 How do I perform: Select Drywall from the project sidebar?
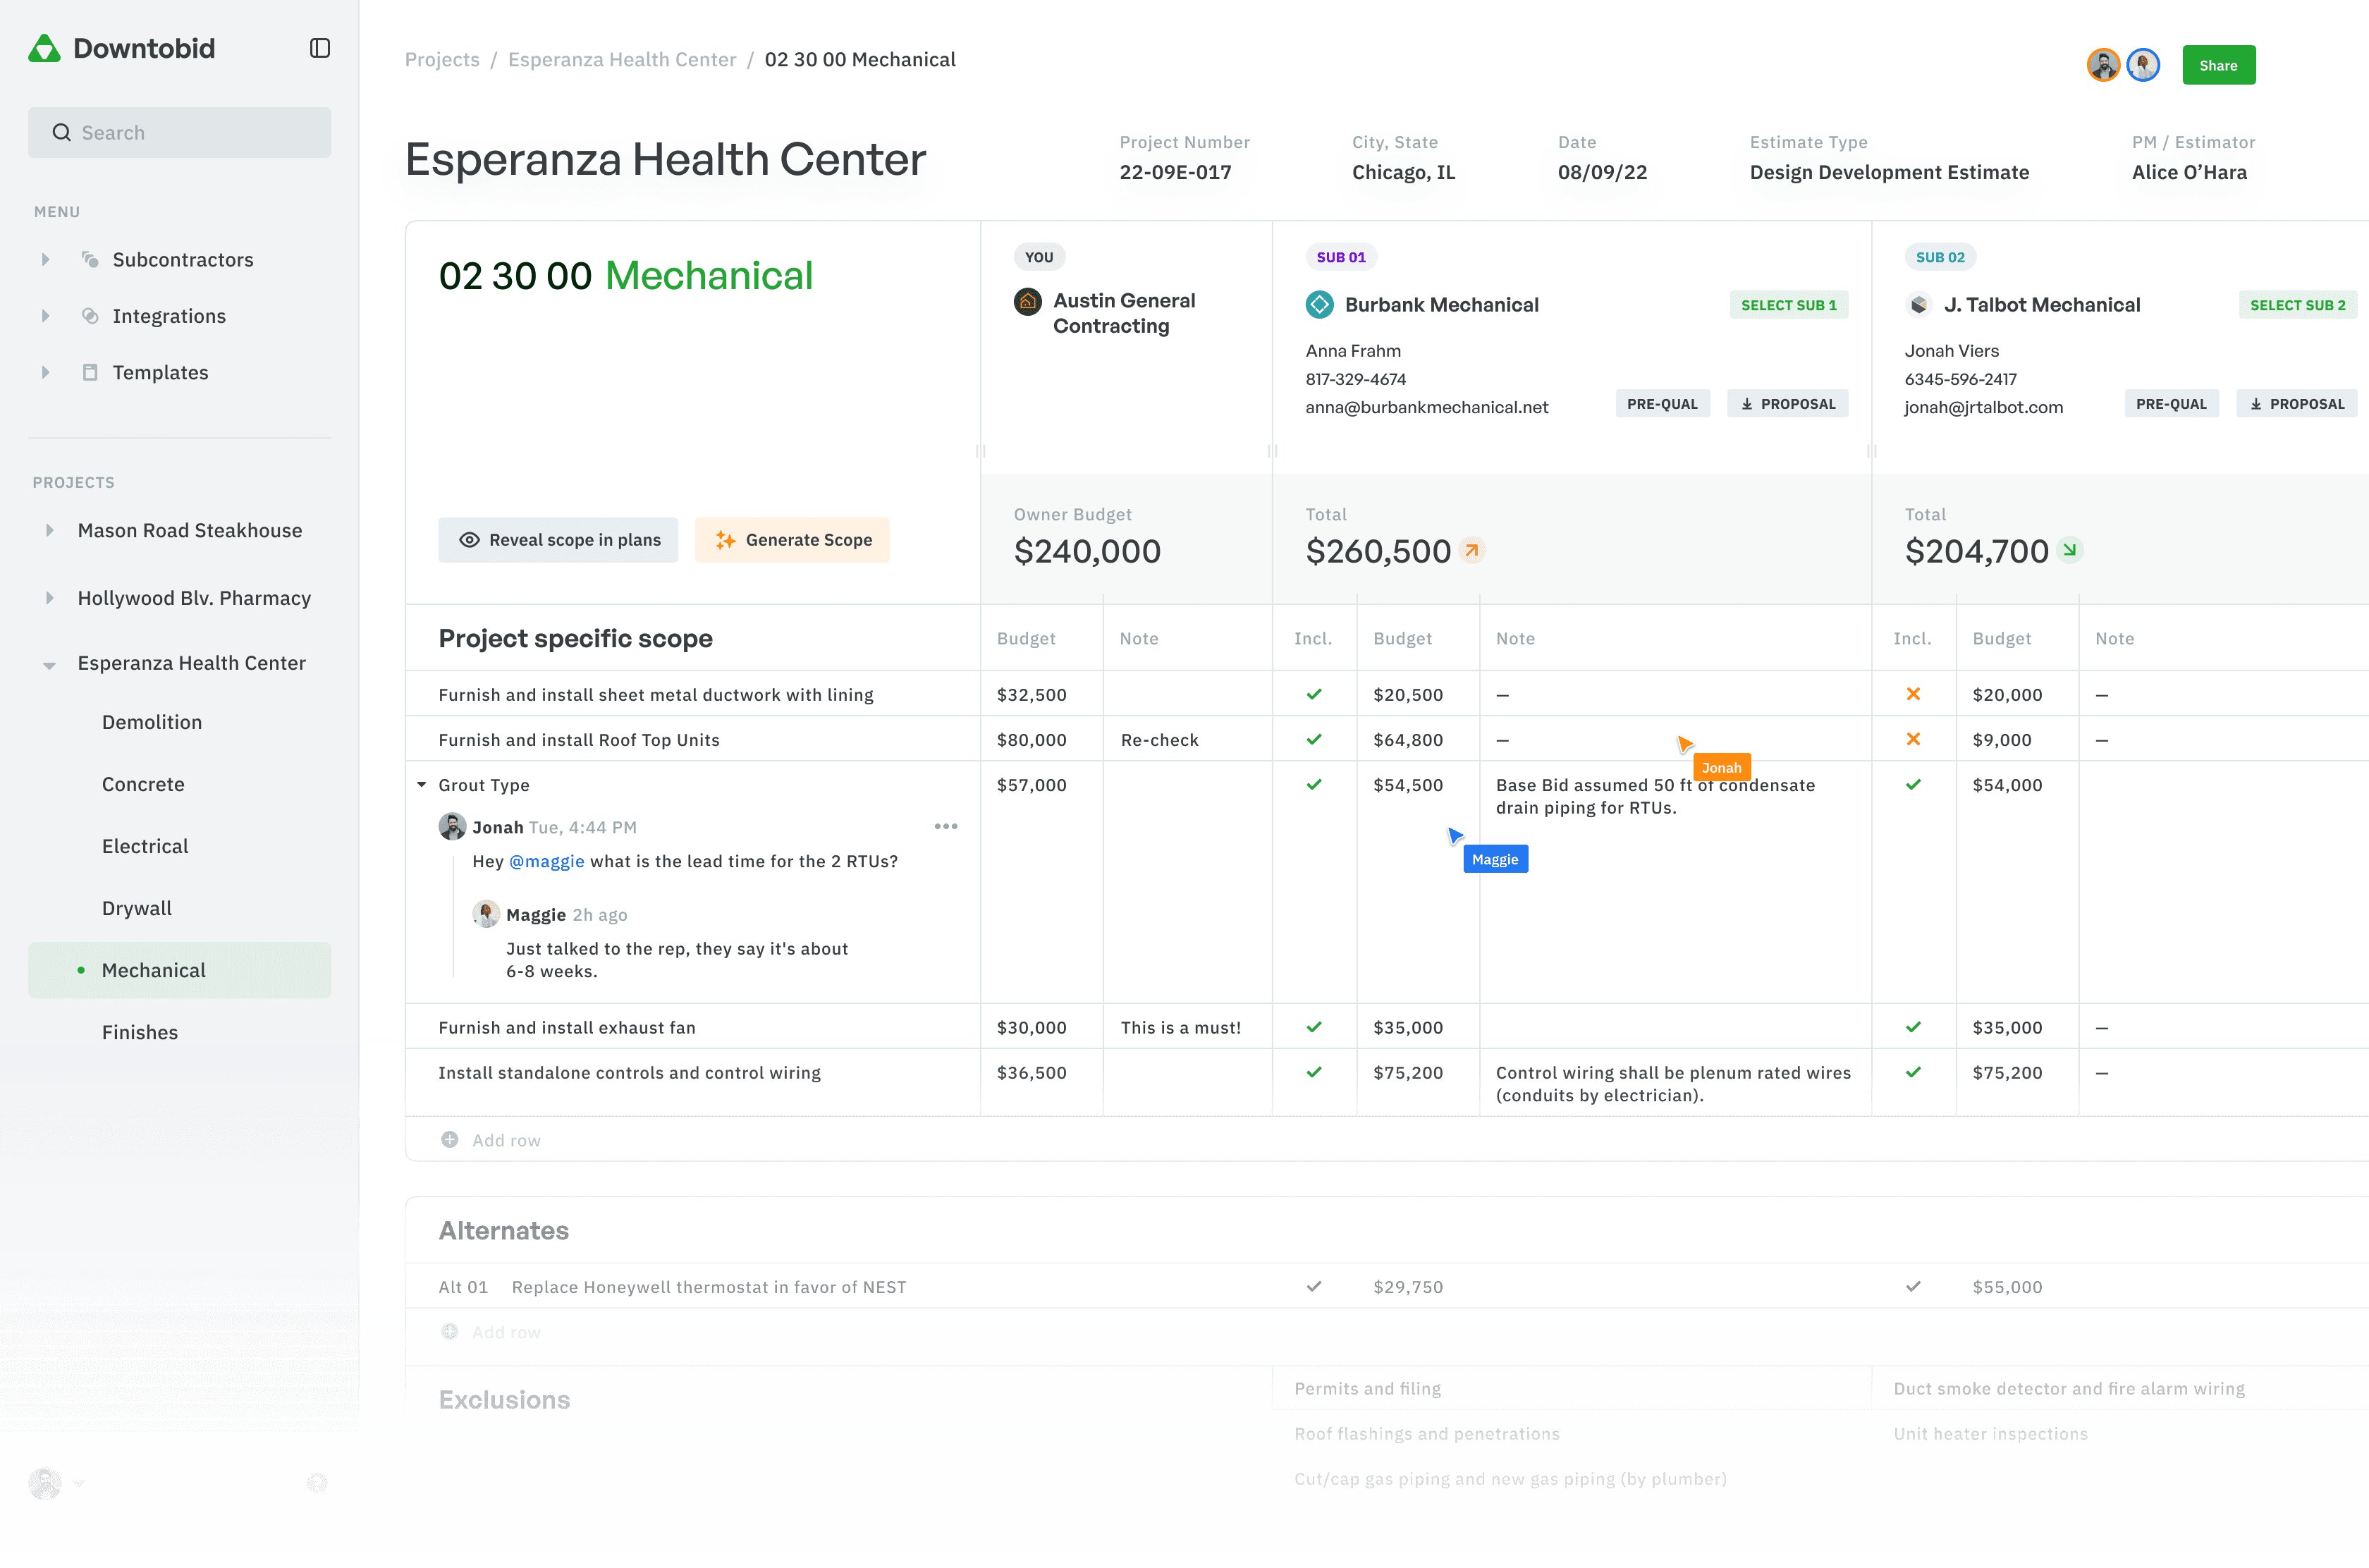(137, 908)
